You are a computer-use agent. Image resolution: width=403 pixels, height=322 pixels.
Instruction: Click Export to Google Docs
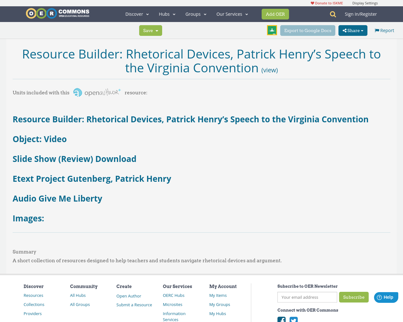pos(308,30)
